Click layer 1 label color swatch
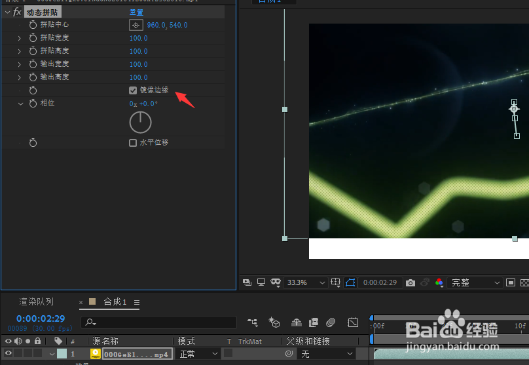The image size is (529, 365). 62,353
